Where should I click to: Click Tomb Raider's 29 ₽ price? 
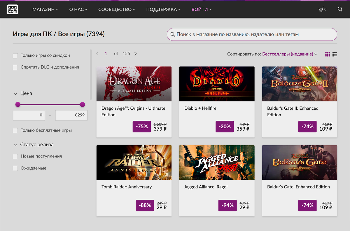click(162, 208)
